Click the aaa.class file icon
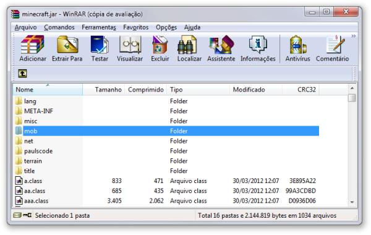The height and width of the screenshot is (235, 371). tap(19, 201)
